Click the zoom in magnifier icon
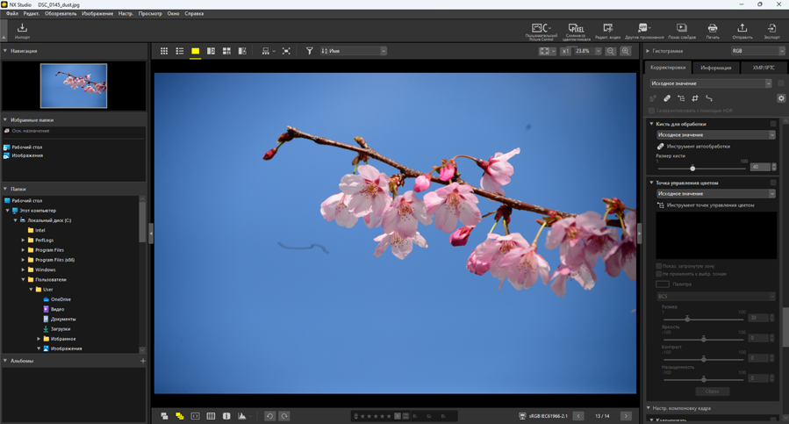The image size is (789, 424). pos(626,51)
